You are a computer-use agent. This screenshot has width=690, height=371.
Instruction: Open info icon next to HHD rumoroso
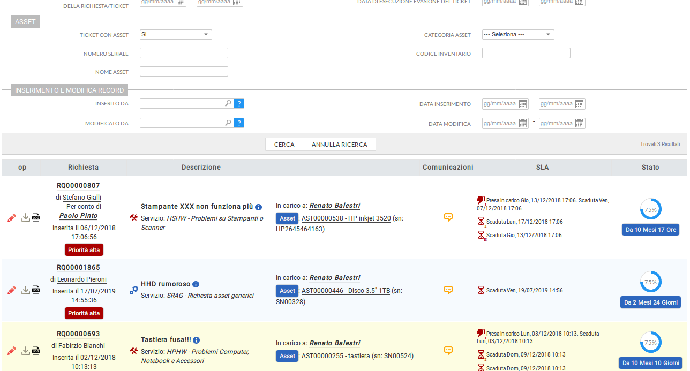tap(196, 284)
